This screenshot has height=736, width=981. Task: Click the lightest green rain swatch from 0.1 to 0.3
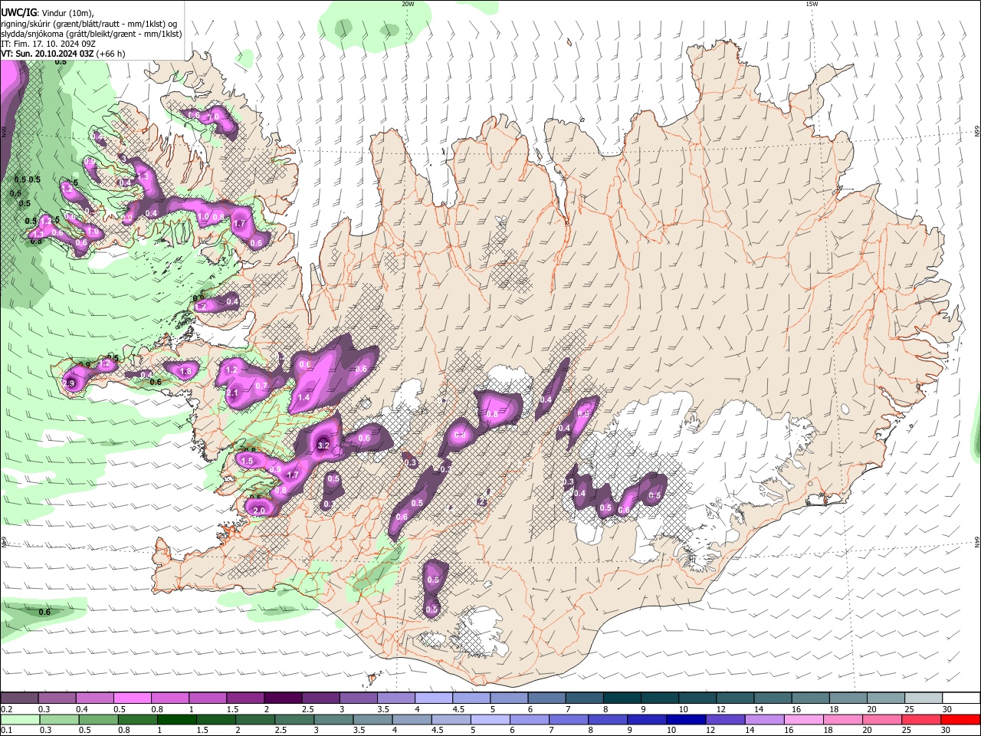pos(19,719)
